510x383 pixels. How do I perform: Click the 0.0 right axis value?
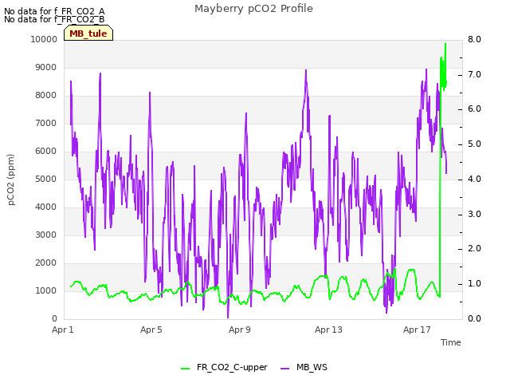474,319
